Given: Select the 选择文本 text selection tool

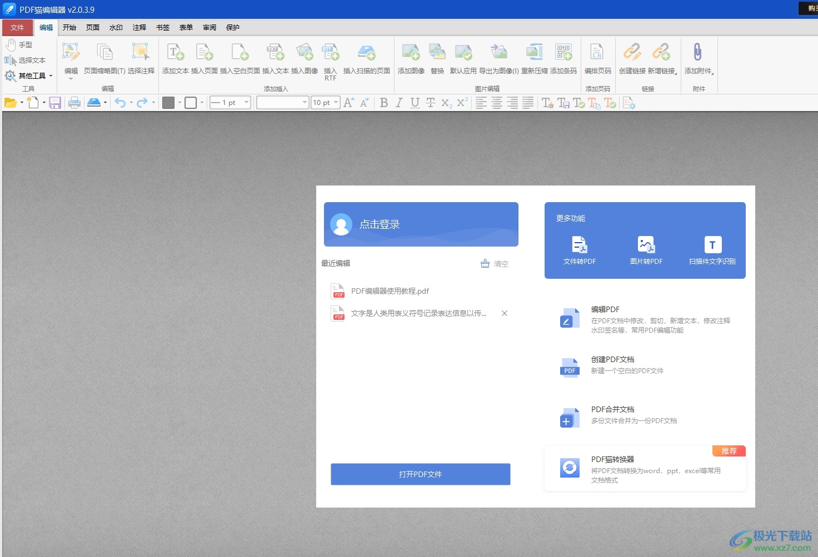Looking at the screenshot, I should tap(25, 60).
